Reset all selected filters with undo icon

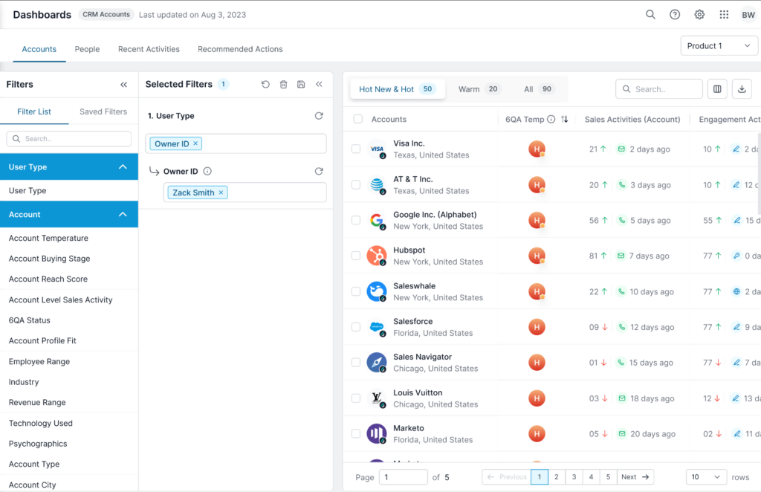click(x=265, y=85)
